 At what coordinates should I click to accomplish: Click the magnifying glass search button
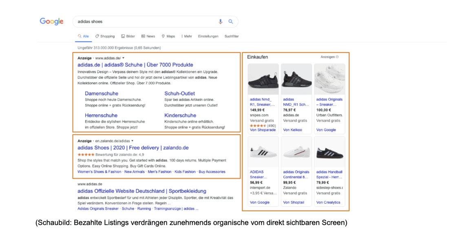point(231,22)
